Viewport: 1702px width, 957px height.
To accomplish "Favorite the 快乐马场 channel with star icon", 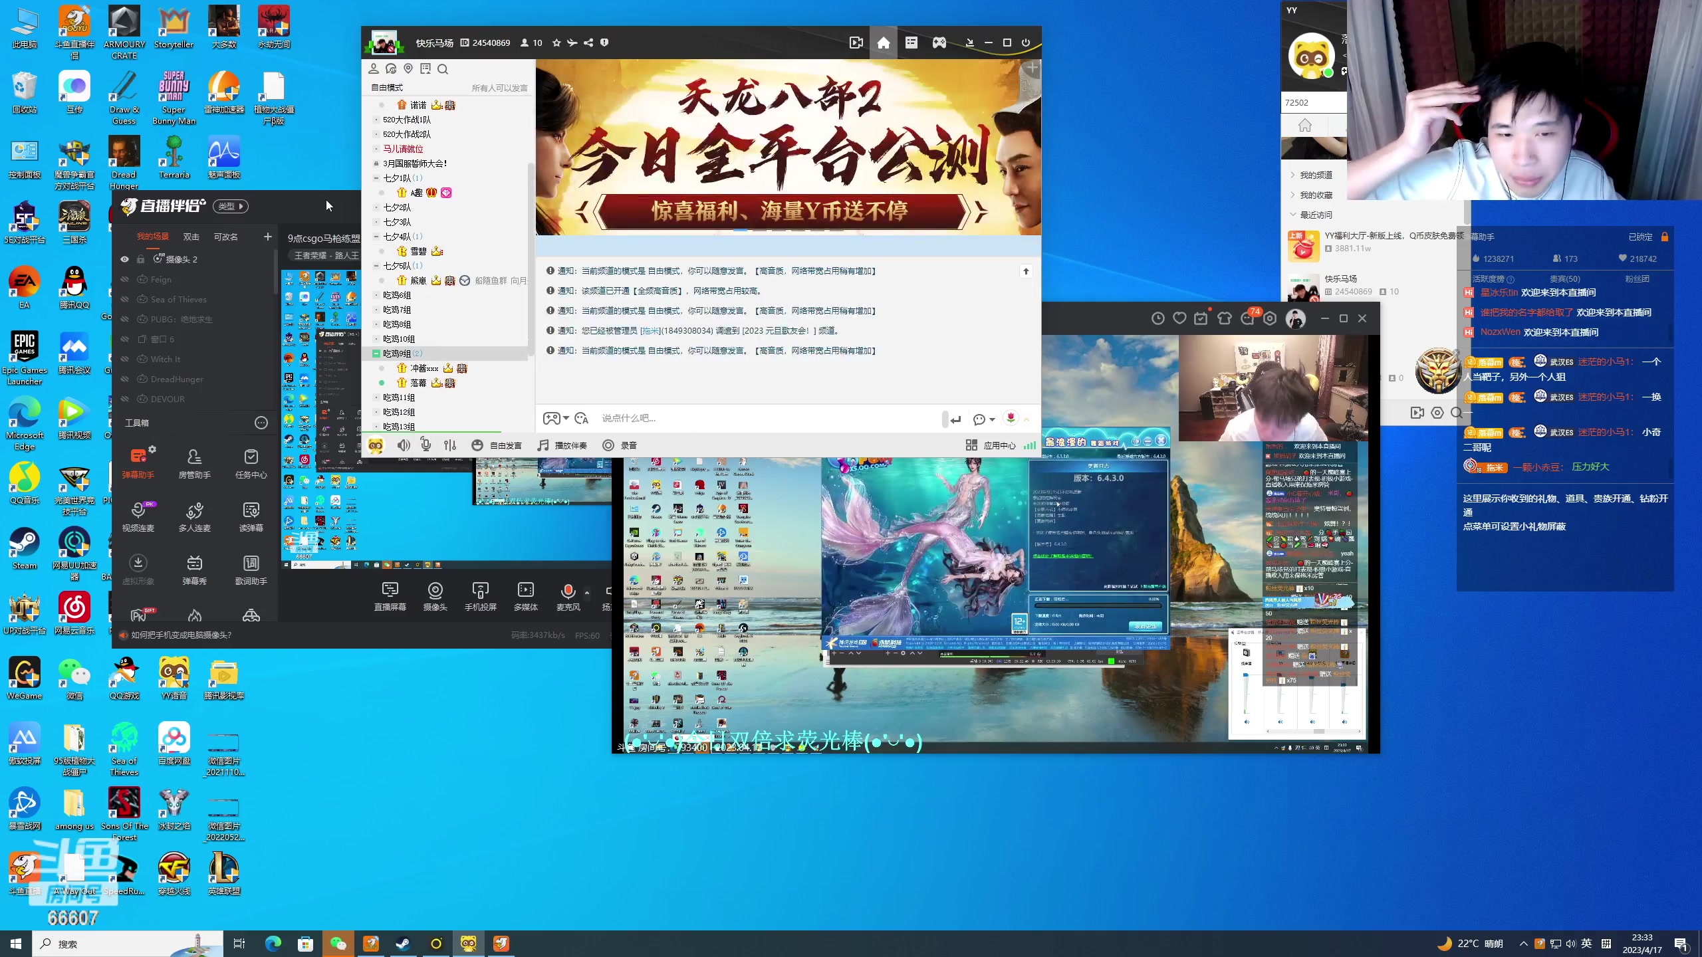I will [556, 43].
